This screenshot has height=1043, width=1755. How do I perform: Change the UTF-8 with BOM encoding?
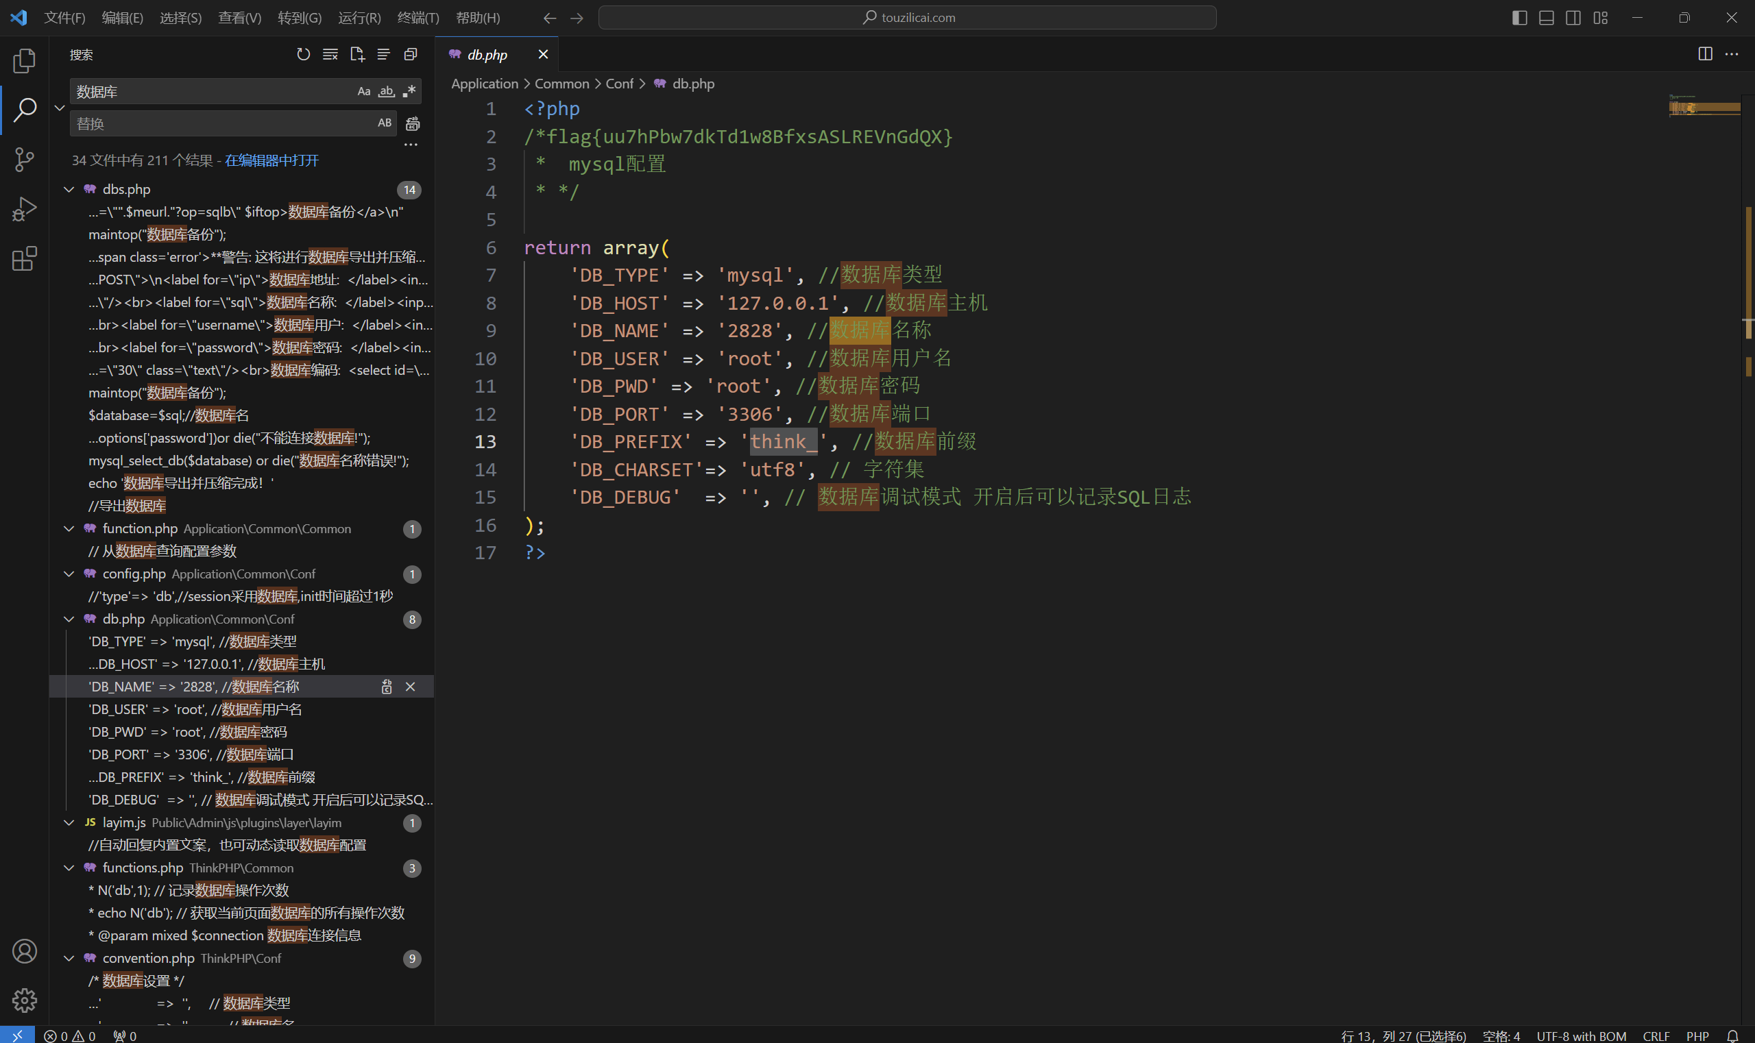(1582, 1035)
